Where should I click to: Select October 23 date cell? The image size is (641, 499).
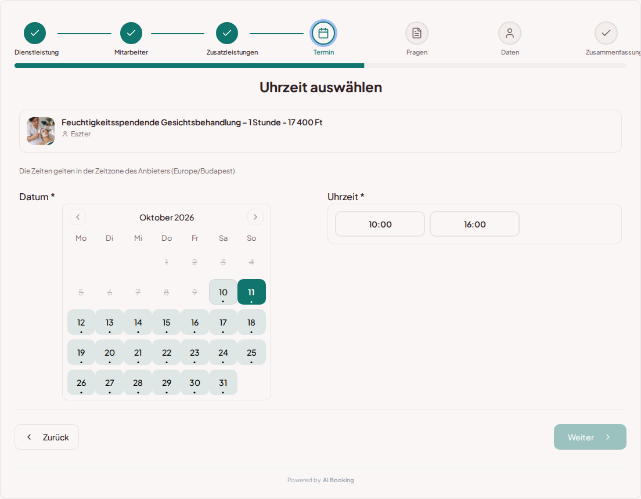195,352
